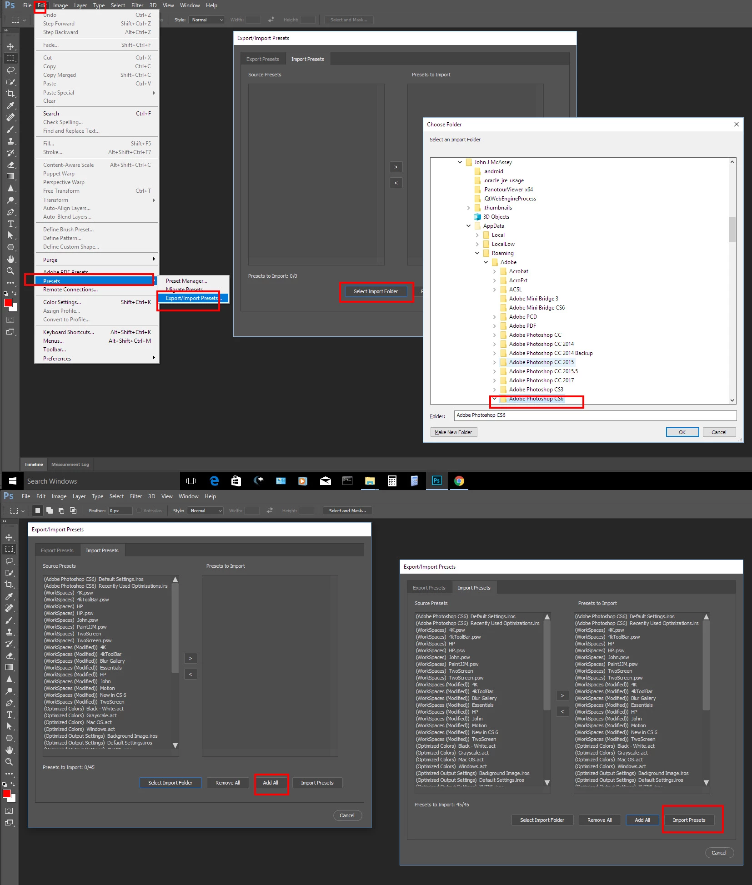Image resolution: width=752 pixels, height=885 pixels.
Task: Toggle Quick Mask mode in the upper toolbar
Action: point(10,320)
